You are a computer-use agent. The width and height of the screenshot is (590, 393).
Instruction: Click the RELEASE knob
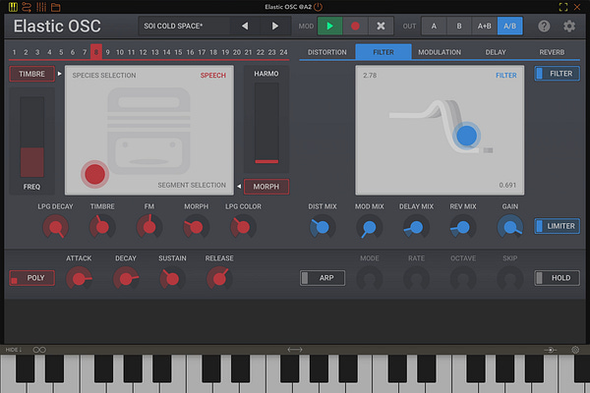(219, 279)
